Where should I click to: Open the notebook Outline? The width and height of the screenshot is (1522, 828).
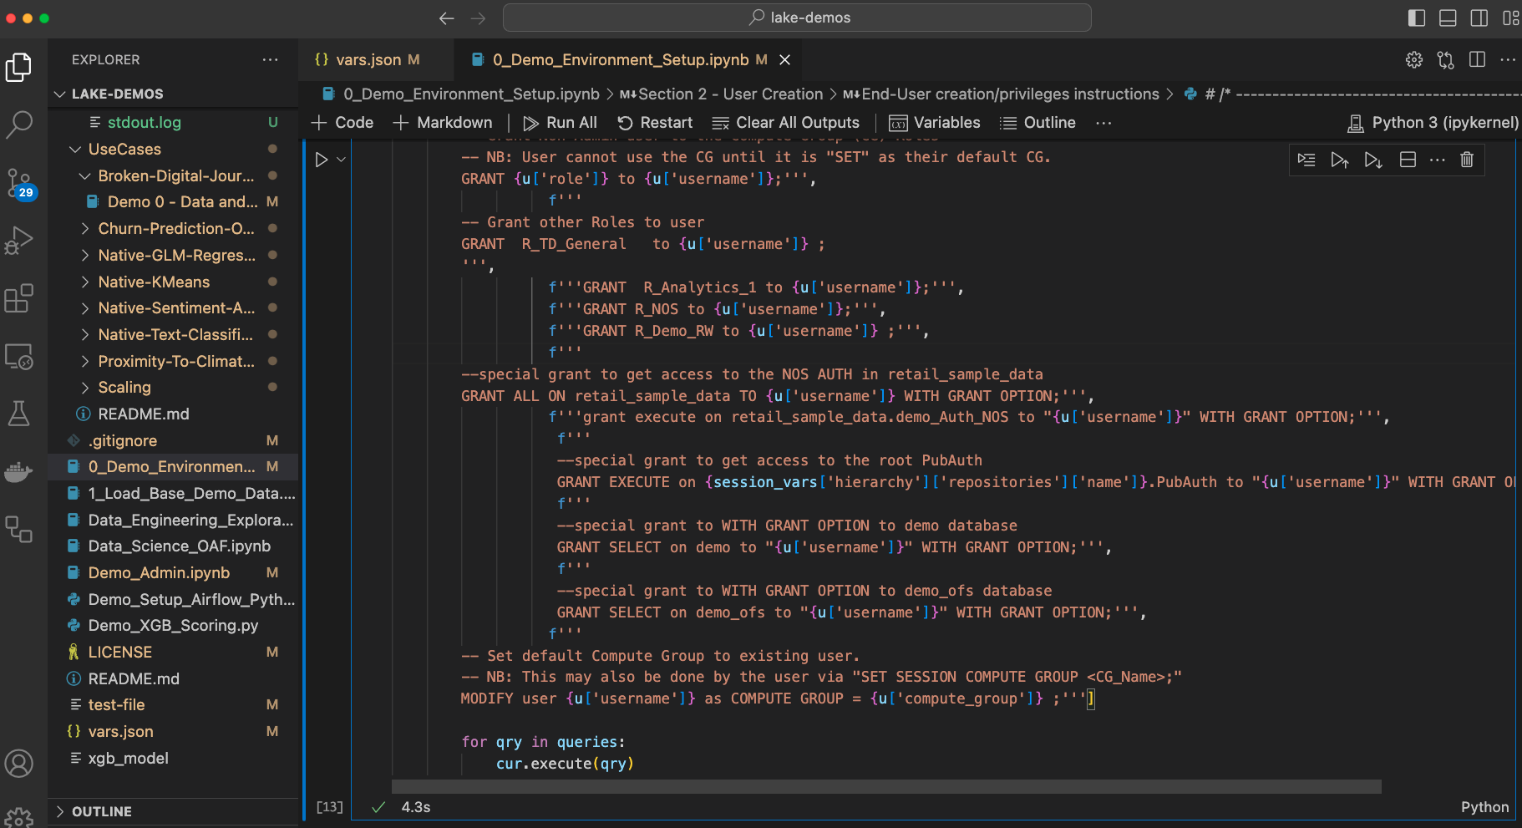point(1037,123)
